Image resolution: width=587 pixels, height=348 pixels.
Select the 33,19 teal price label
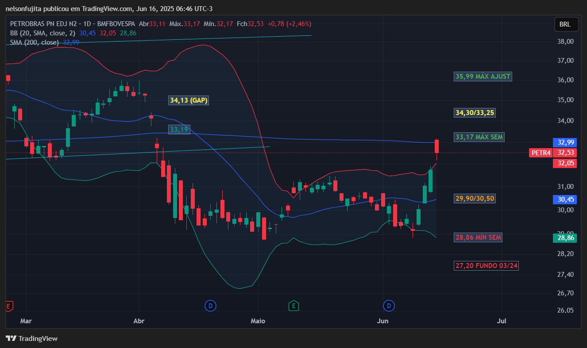coord(179,130)
